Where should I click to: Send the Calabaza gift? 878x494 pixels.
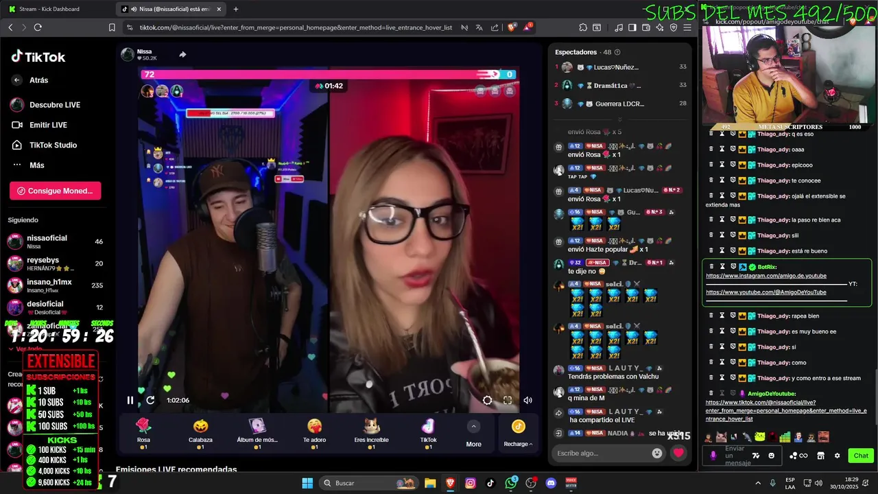pos(200,433)
